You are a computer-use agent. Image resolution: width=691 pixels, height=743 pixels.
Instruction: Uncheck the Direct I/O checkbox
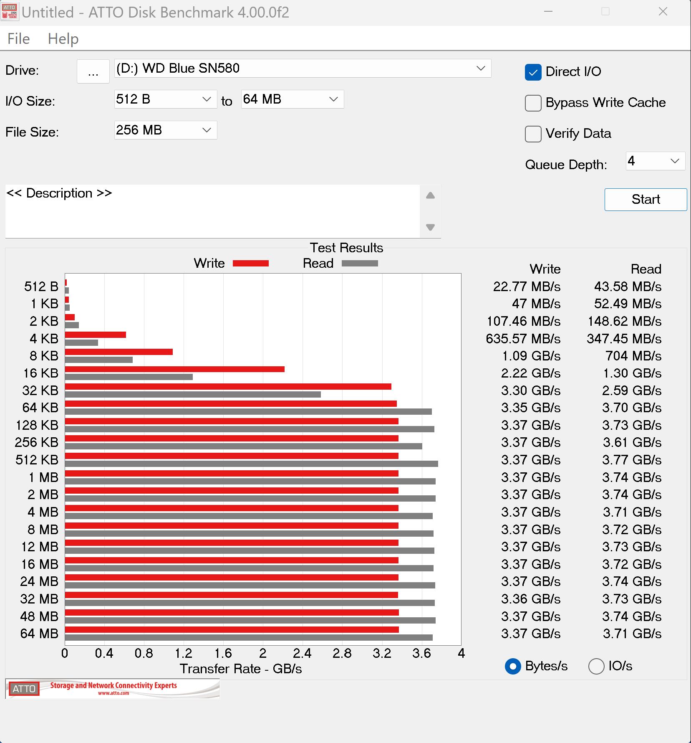point(533,72)
